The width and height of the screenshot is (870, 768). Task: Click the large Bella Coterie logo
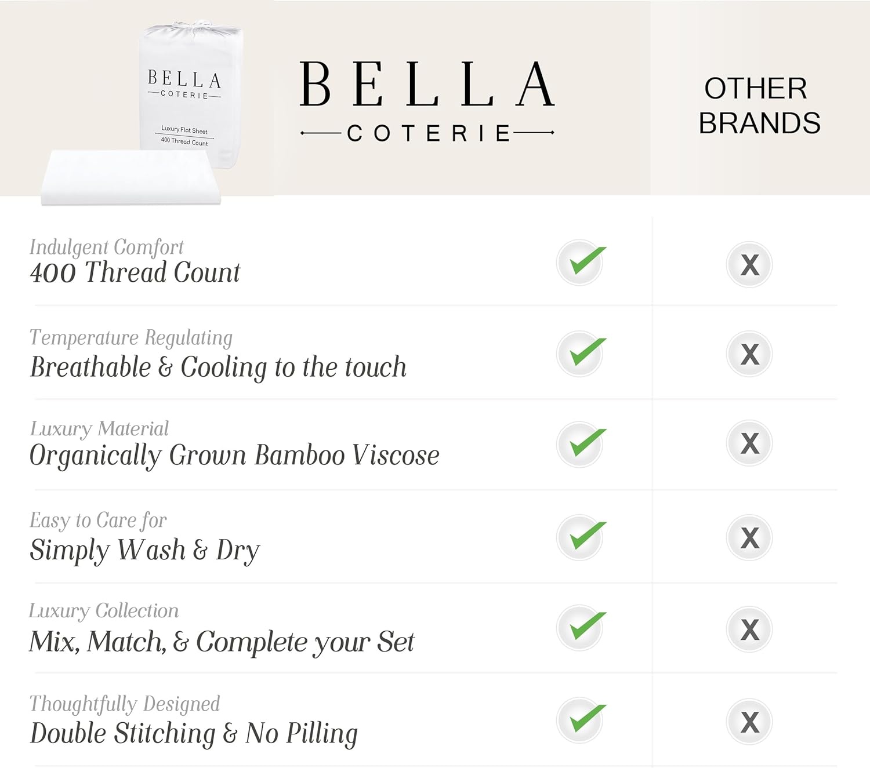(427, 101)
